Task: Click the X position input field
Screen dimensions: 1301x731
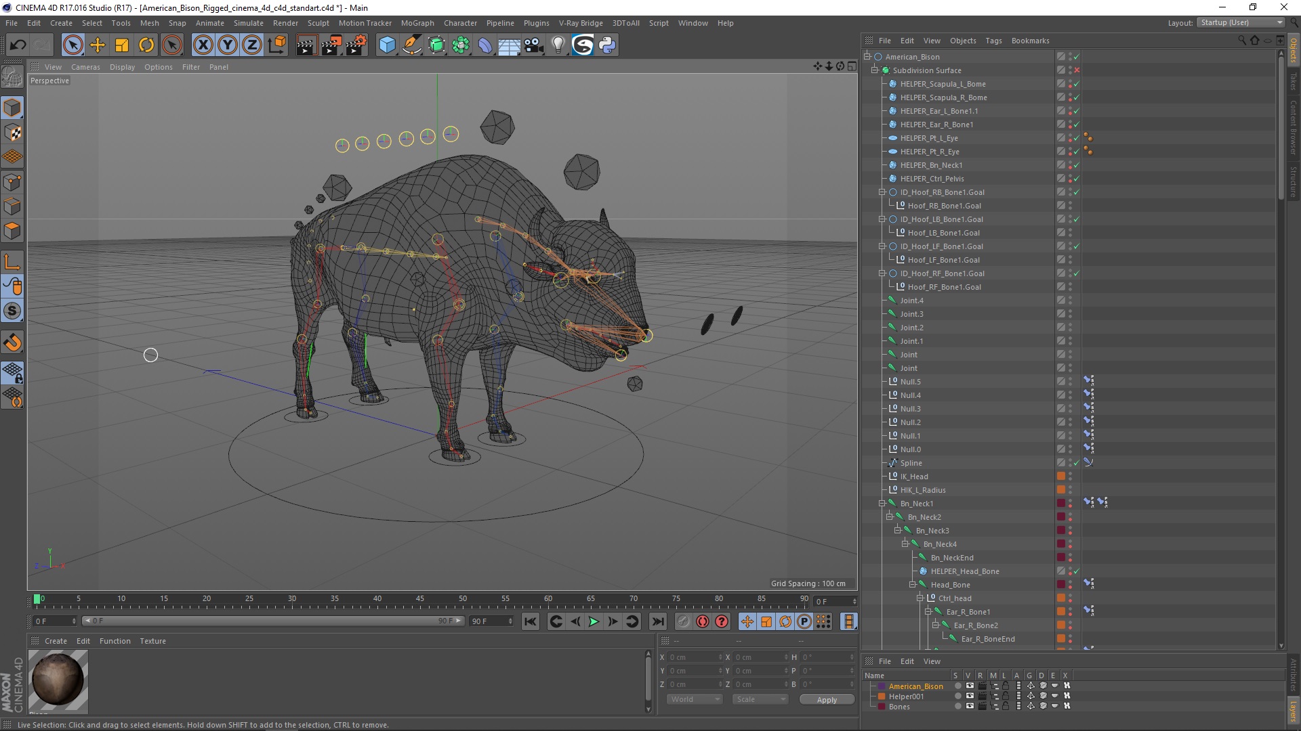Action: coord(695,657)
